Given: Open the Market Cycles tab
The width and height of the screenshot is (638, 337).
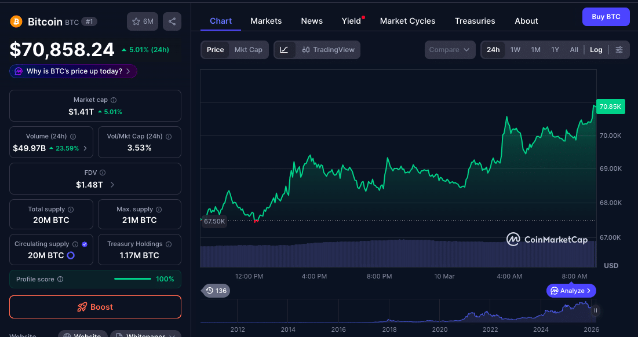Looking at the screenshot, I should click(407, 21).
